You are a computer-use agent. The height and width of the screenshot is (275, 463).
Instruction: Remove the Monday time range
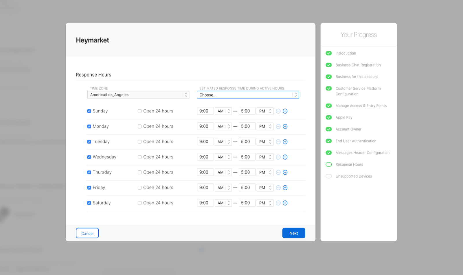pyautogui.click(x=278, y=126)
